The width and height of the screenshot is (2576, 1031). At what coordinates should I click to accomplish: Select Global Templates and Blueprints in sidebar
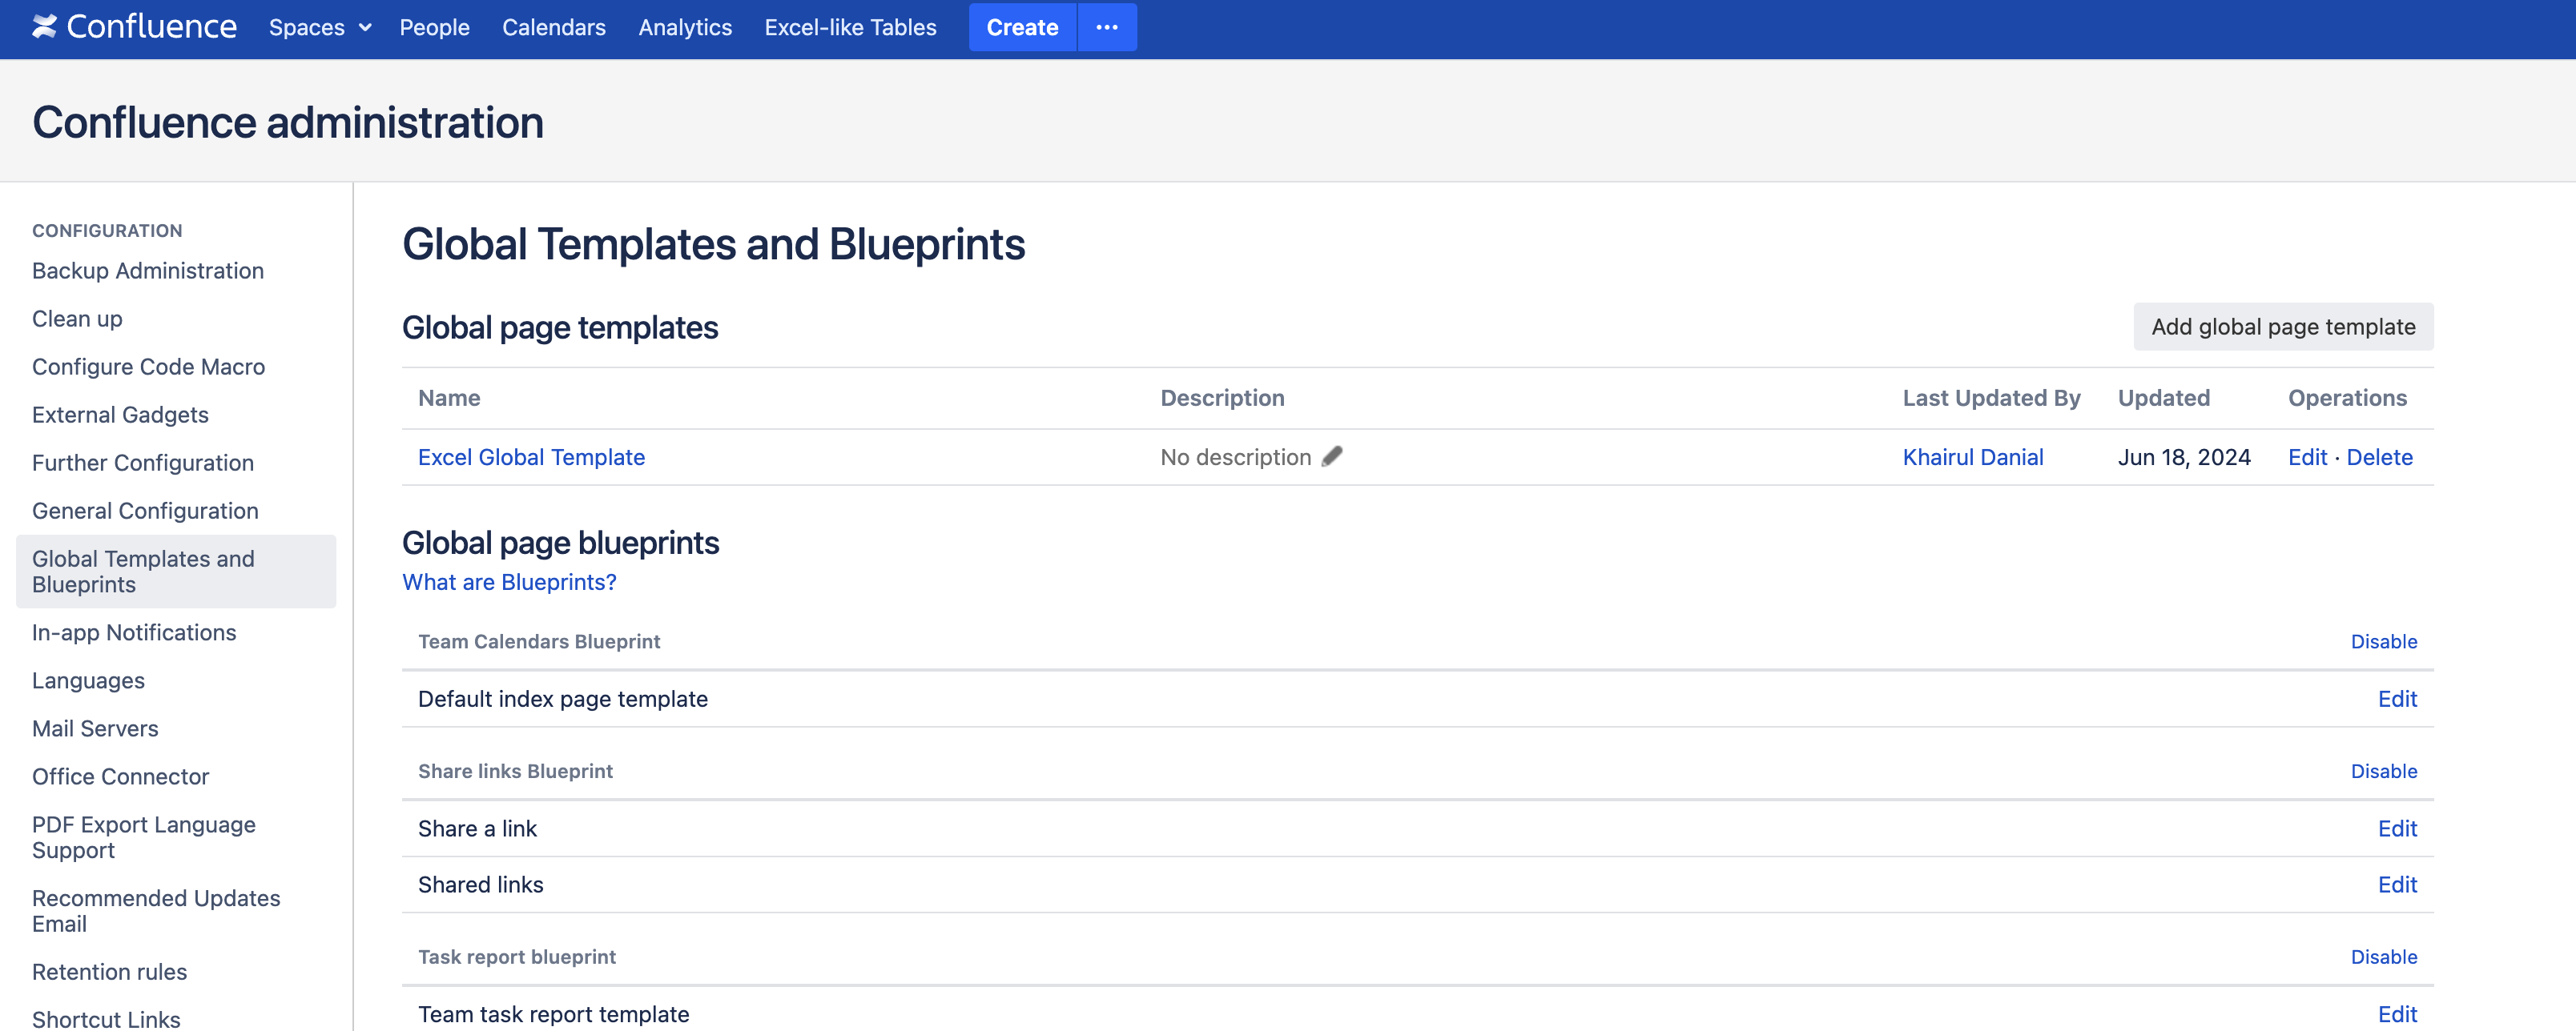click(x=143, y=571)
